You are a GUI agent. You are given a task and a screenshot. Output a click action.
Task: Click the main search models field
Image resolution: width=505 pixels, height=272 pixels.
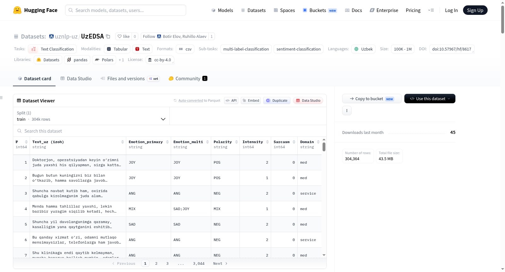[126, 10]
